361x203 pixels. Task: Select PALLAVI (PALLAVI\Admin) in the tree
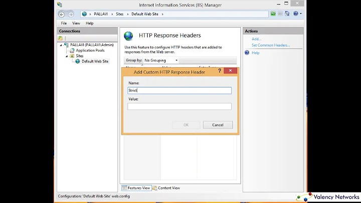click(92, 45)
